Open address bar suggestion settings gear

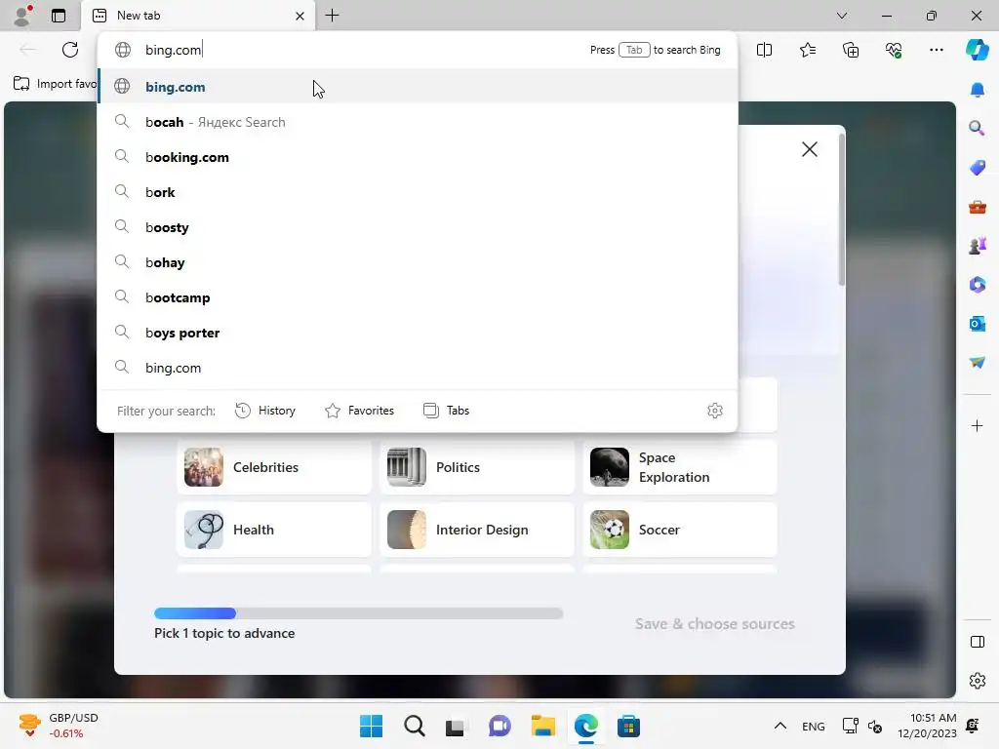(715, 411)
